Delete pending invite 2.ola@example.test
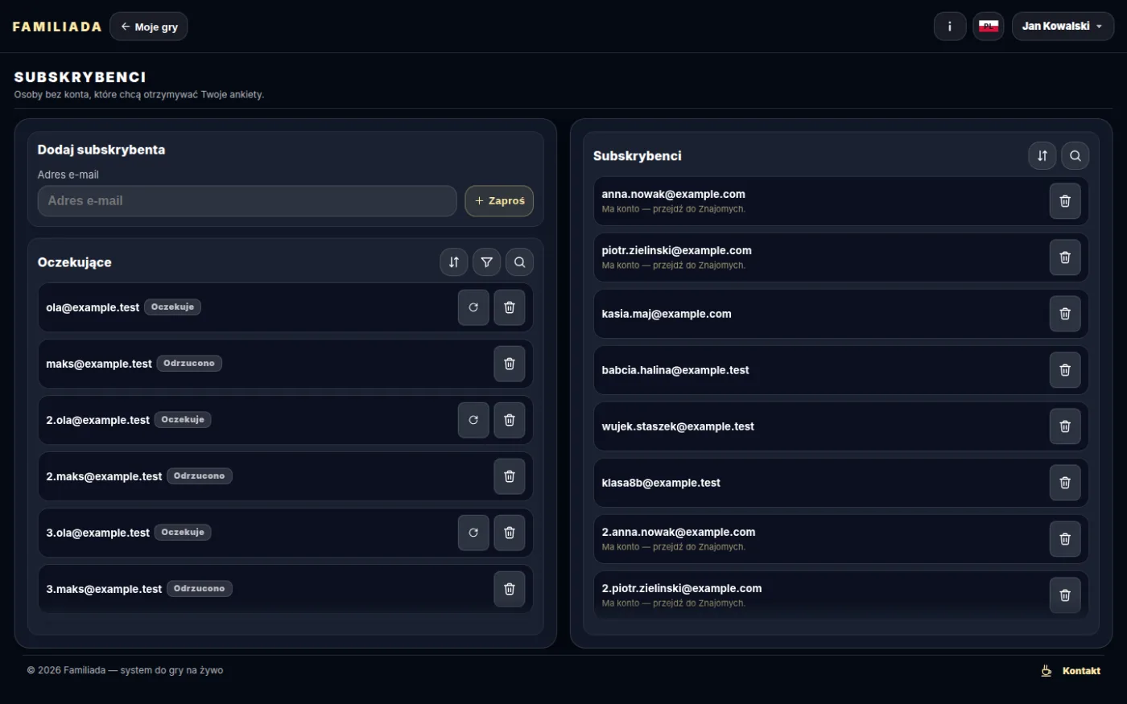This screenshot has width=1127, height=704. click(x=510, y=420)
